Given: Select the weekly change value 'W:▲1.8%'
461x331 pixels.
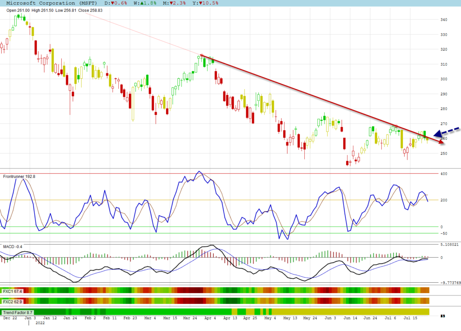Looking at the screenshot, I should [145, 3].
